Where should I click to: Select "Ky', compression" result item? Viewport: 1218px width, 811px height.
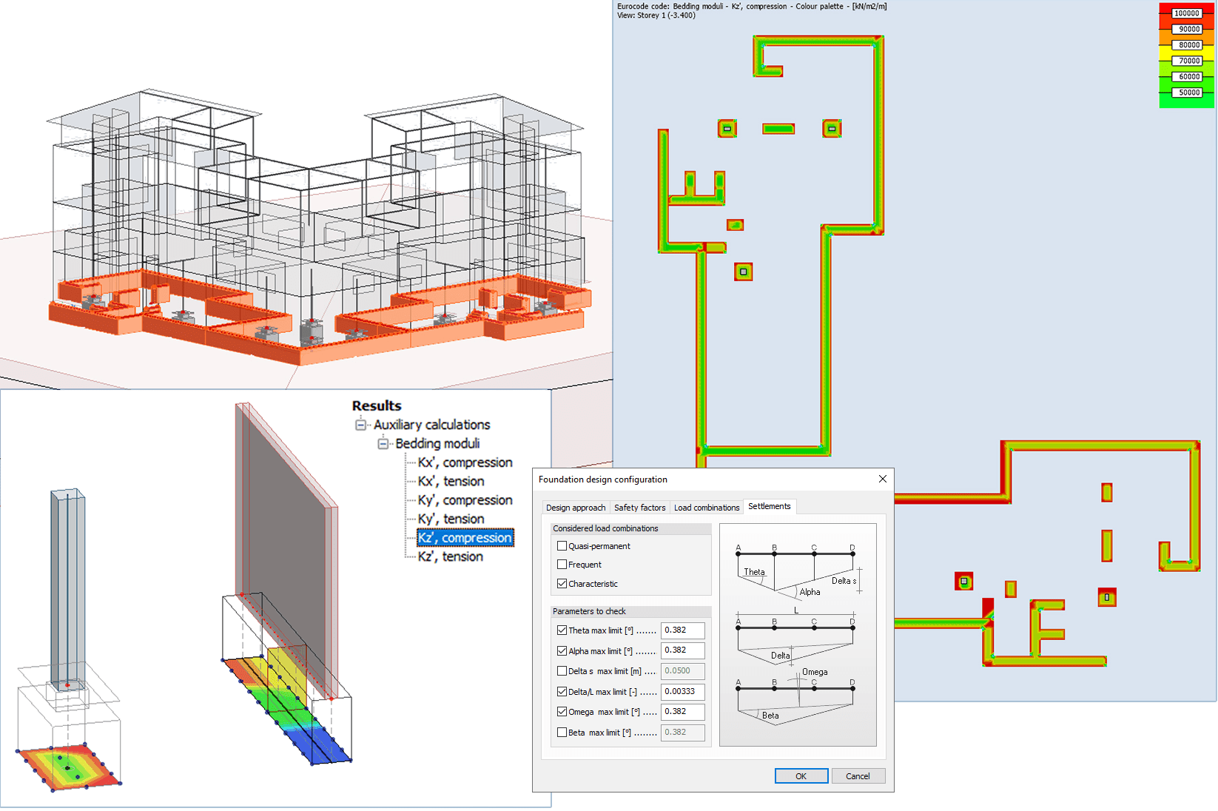[x=465, y=499]
